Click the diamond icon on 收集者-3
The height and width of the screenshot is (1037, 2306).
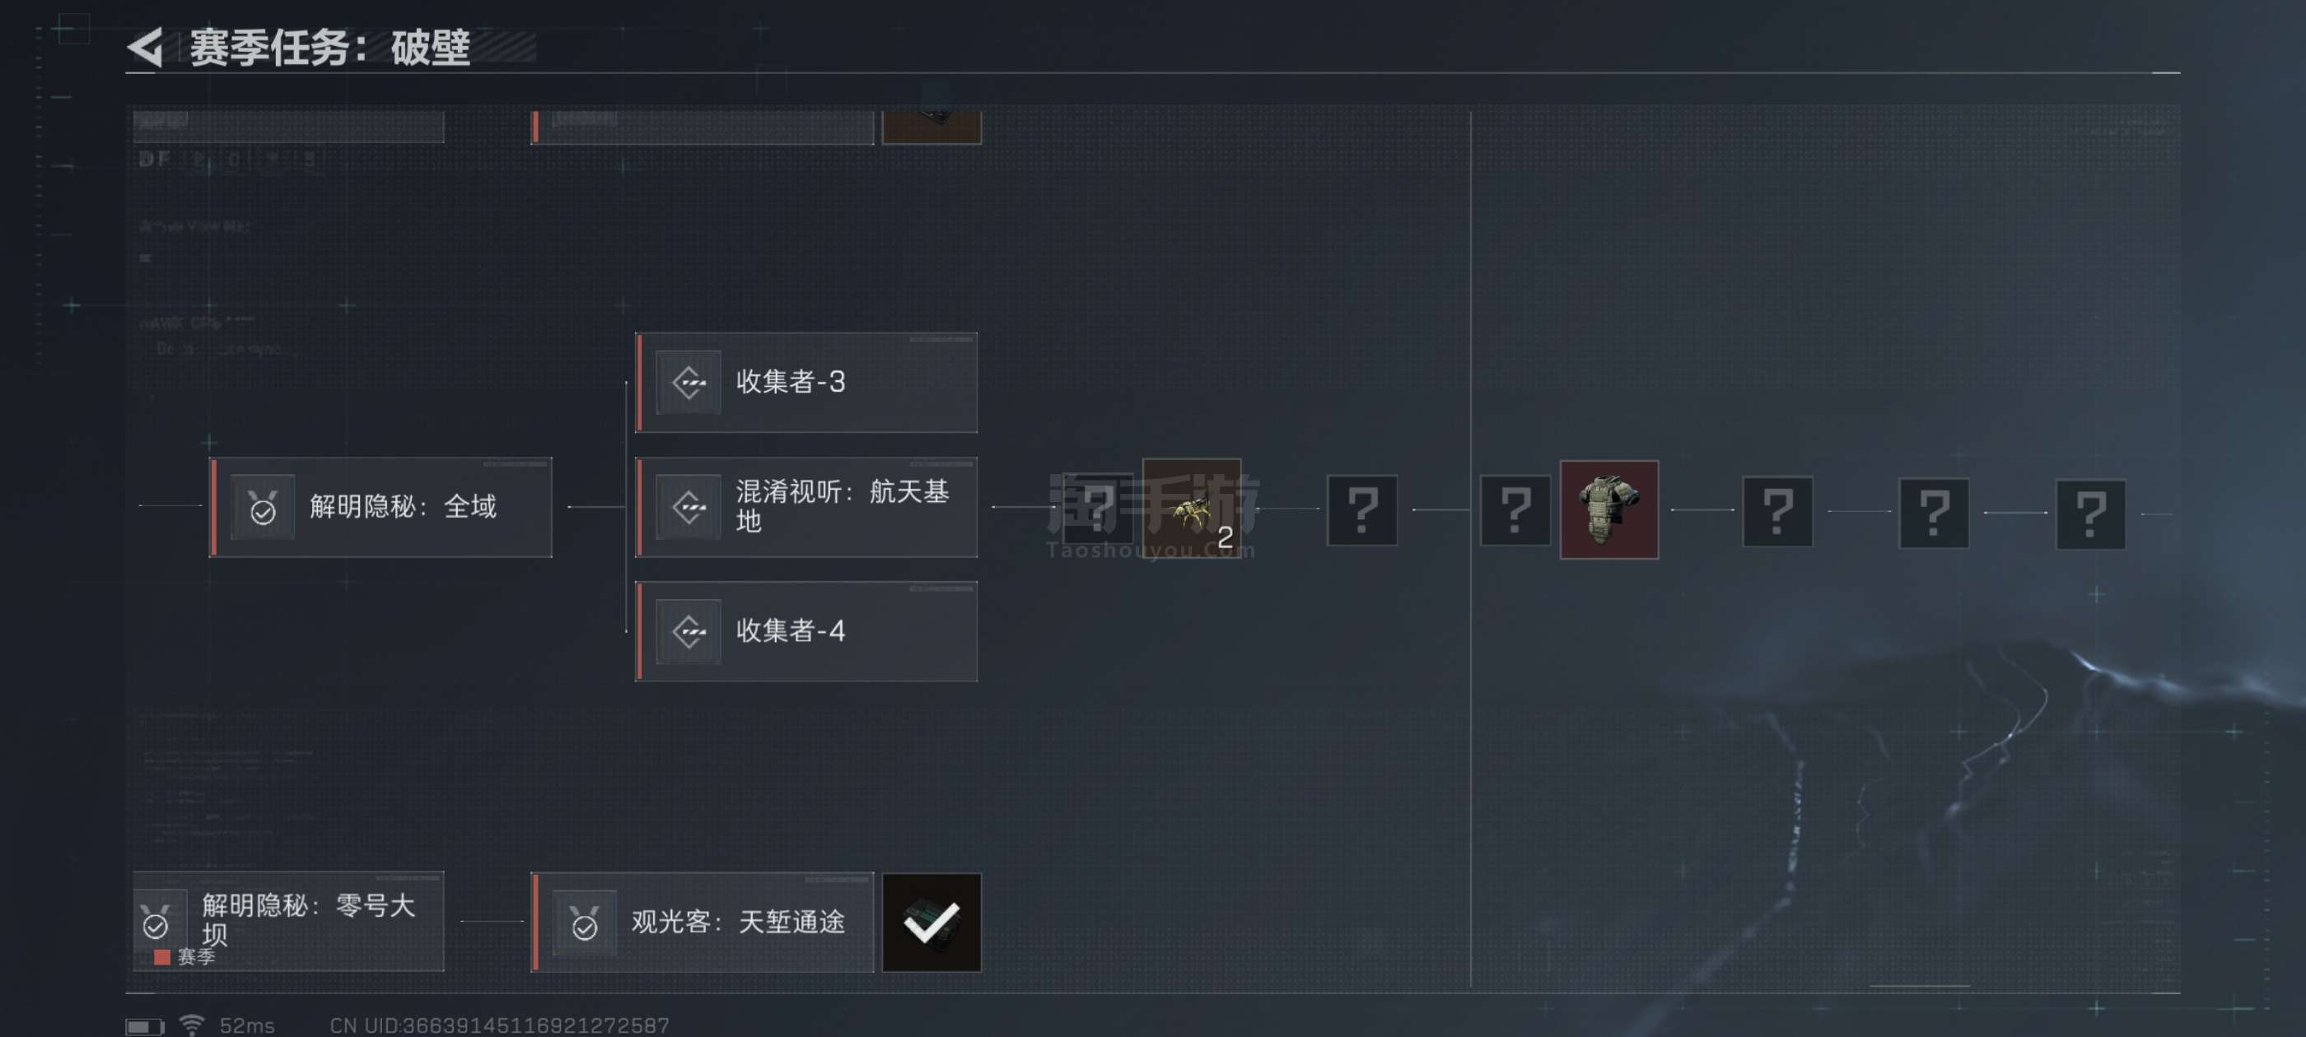689,382
